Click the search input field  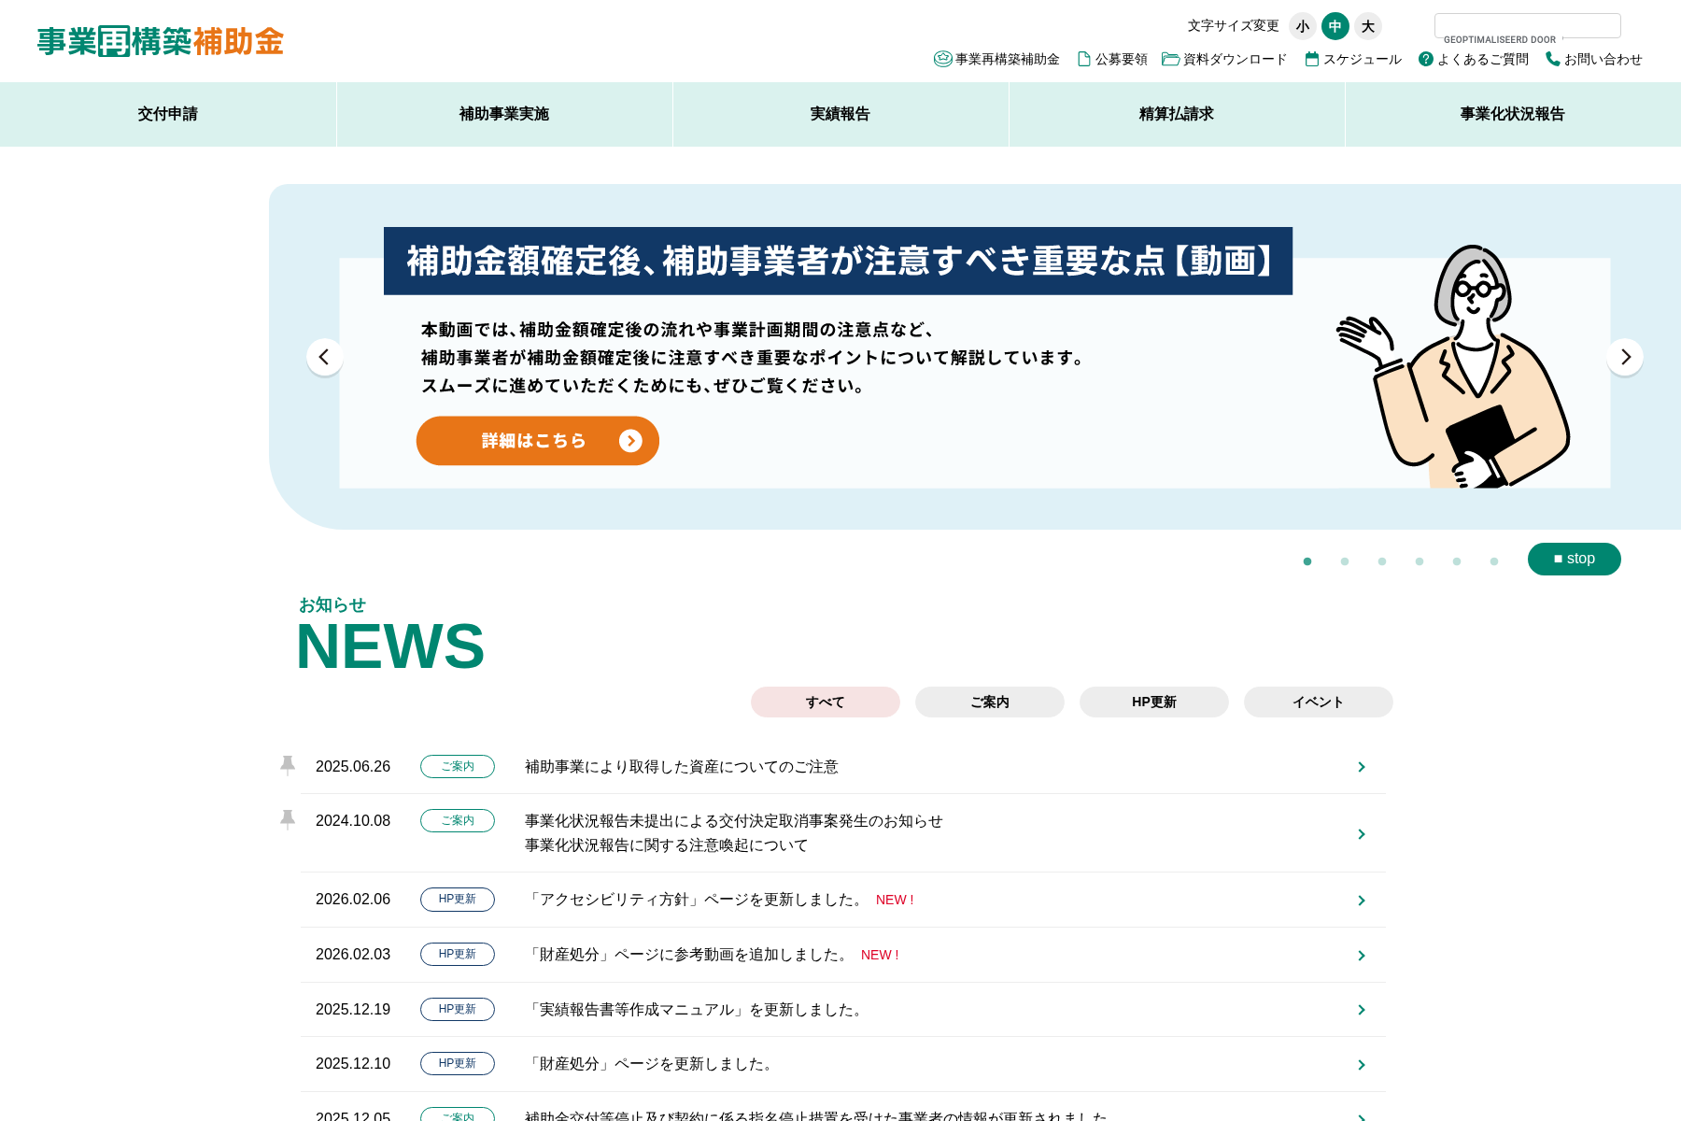(x=1527, y=24)
